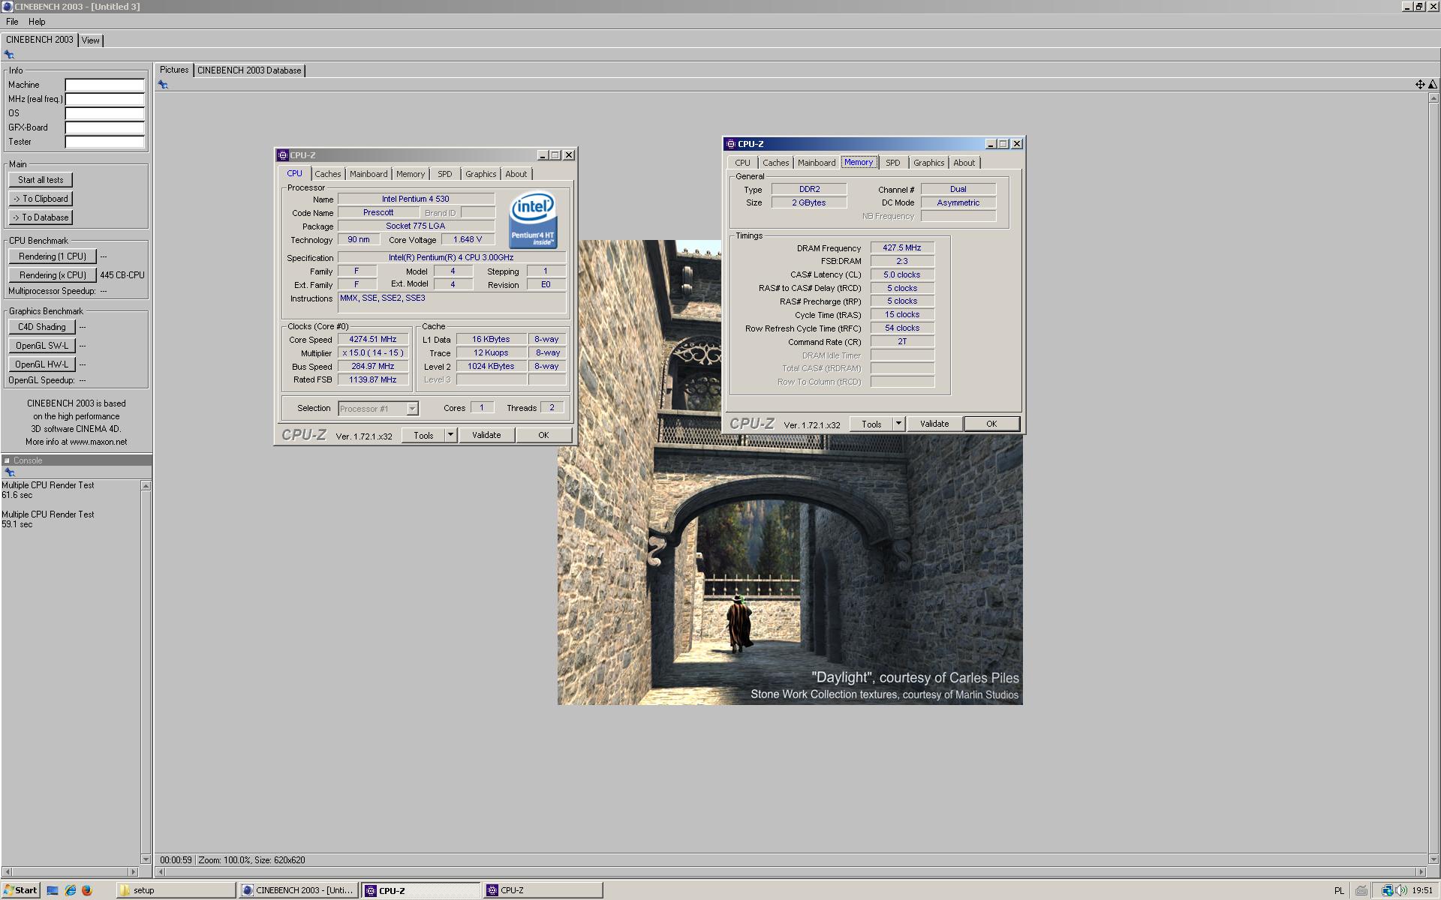Click the zoom-view triangle icon

pyautogui.click(x=1433, y=85)
